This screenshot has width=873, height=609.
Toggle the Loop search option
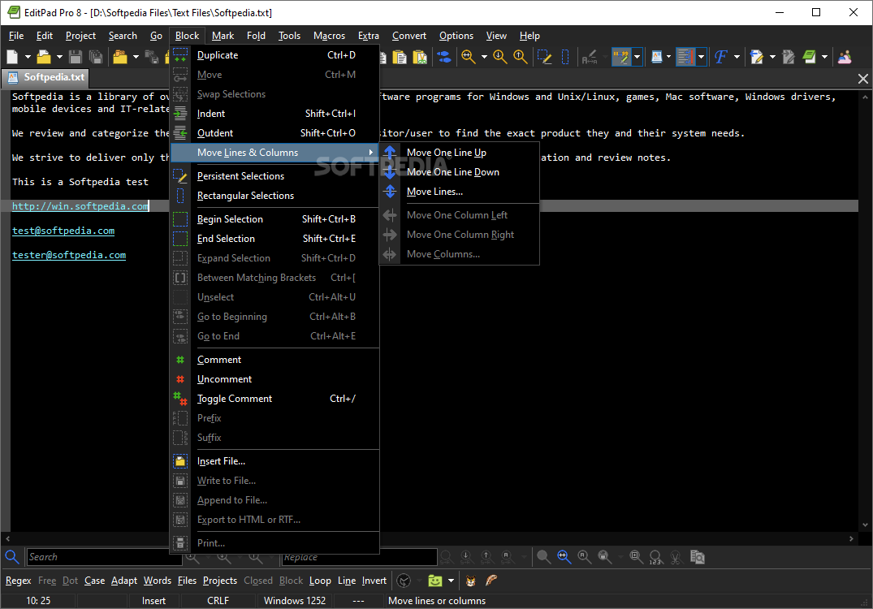click(320, 581)
